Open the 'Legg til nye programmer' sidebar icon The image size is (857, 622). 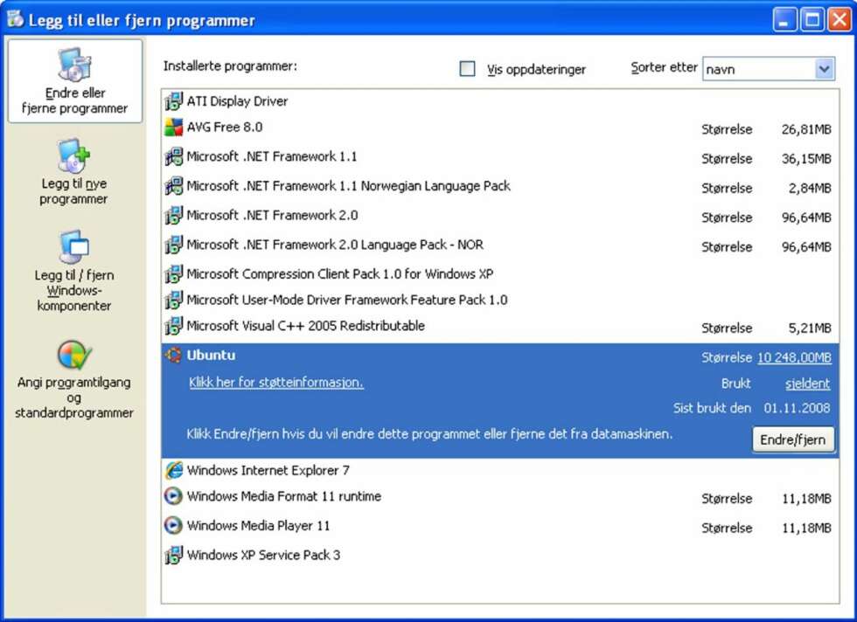coord(74,155)
